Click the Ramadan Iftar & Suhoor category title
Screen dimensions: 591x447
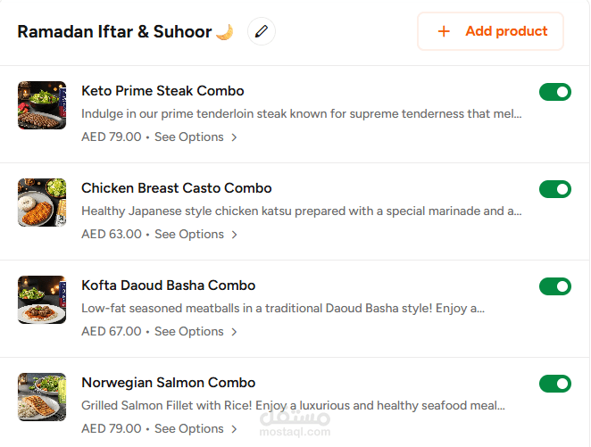[114, 32]
